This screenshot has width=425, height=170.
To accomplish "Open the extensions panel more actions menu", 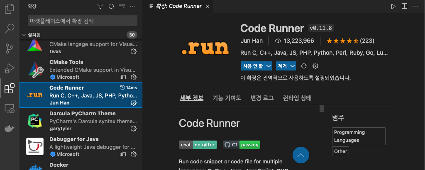I will coord(133,6).
